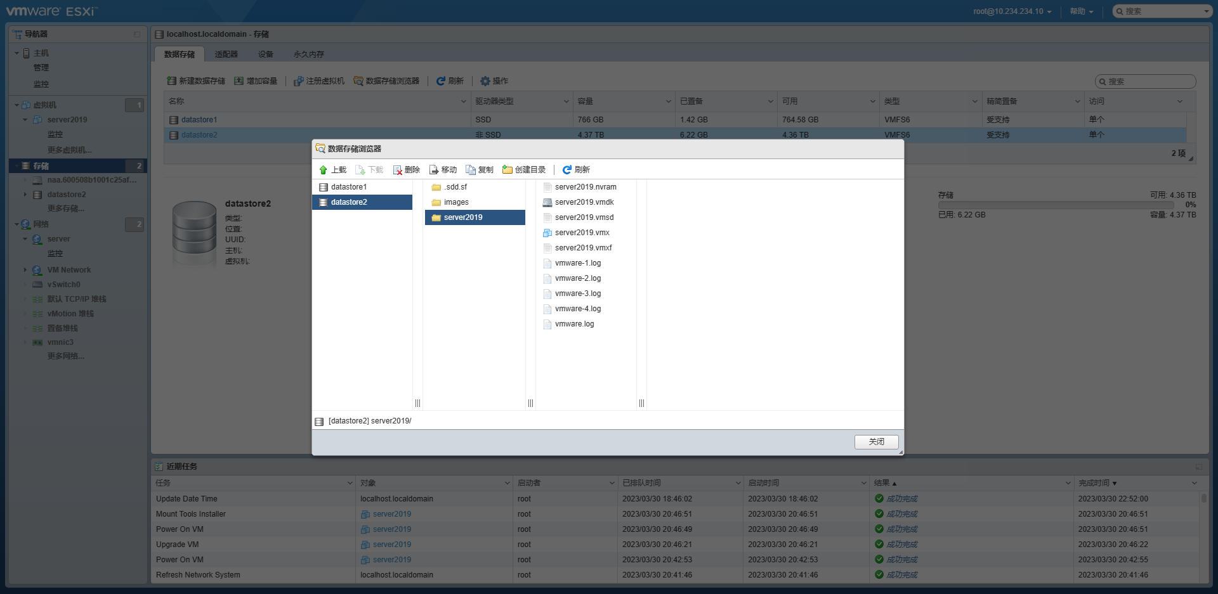
Task: Expand the root user account dropdown
Action: pos(1012,11)
